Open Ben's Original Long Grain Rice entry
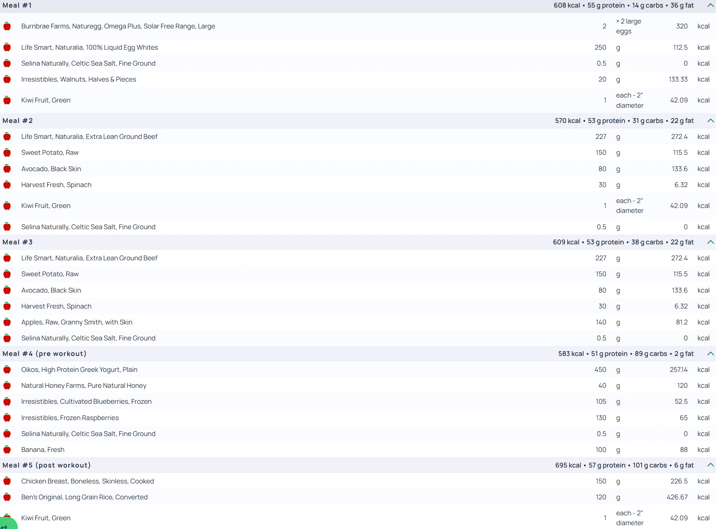 (x=84, y=497)
